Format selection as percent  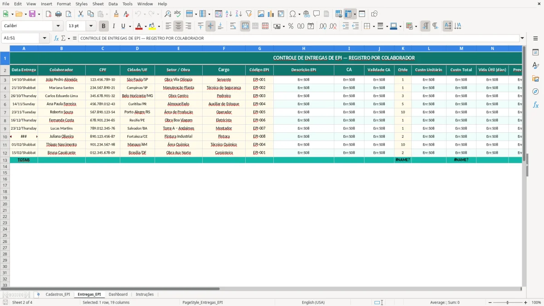tap(291, 26)
